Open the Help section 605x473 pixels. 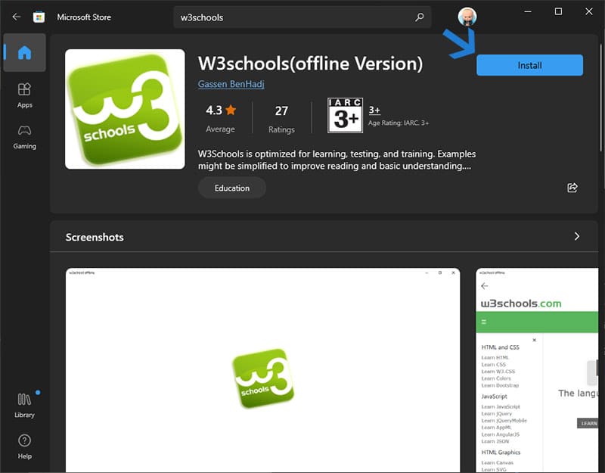[24, 447]
